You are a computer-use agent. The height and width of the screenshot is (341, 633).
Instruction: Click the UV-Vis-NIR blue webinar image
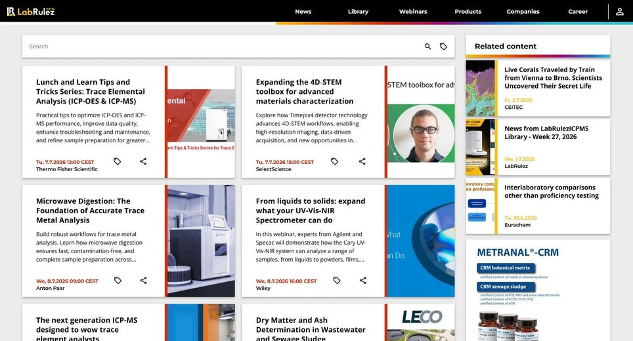421,241
